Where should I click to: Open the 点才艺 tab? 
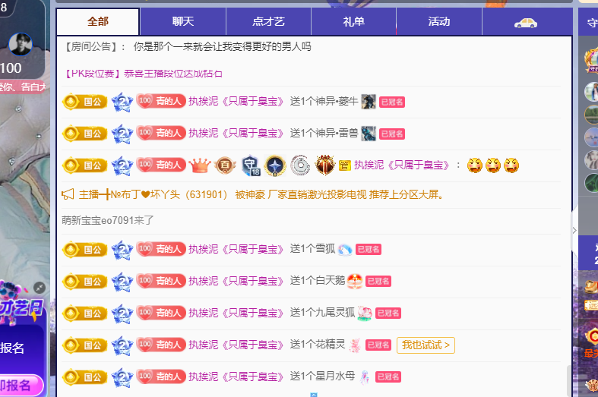coord(268,22)
